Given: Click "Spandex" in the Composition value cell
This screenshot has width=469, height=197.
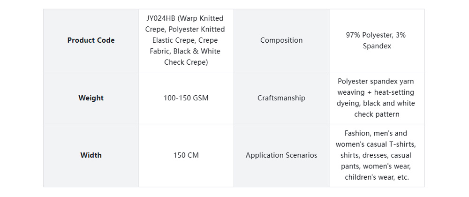Looking at the screenshot, I should coord(377,46).
